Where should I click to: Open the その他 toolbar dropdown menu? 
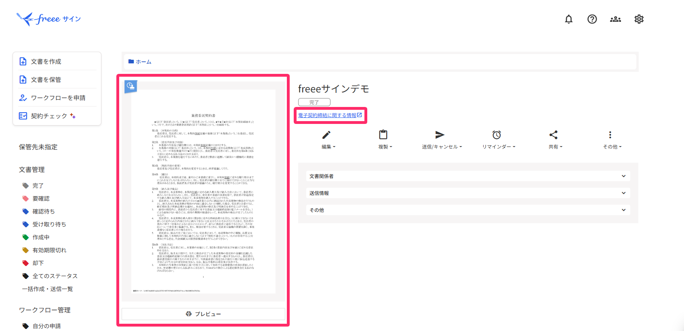tap(612, 147)
